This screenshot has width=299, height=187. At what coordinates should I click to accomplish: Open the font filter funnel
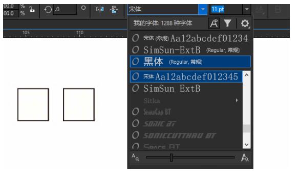(x=227, y=23)
